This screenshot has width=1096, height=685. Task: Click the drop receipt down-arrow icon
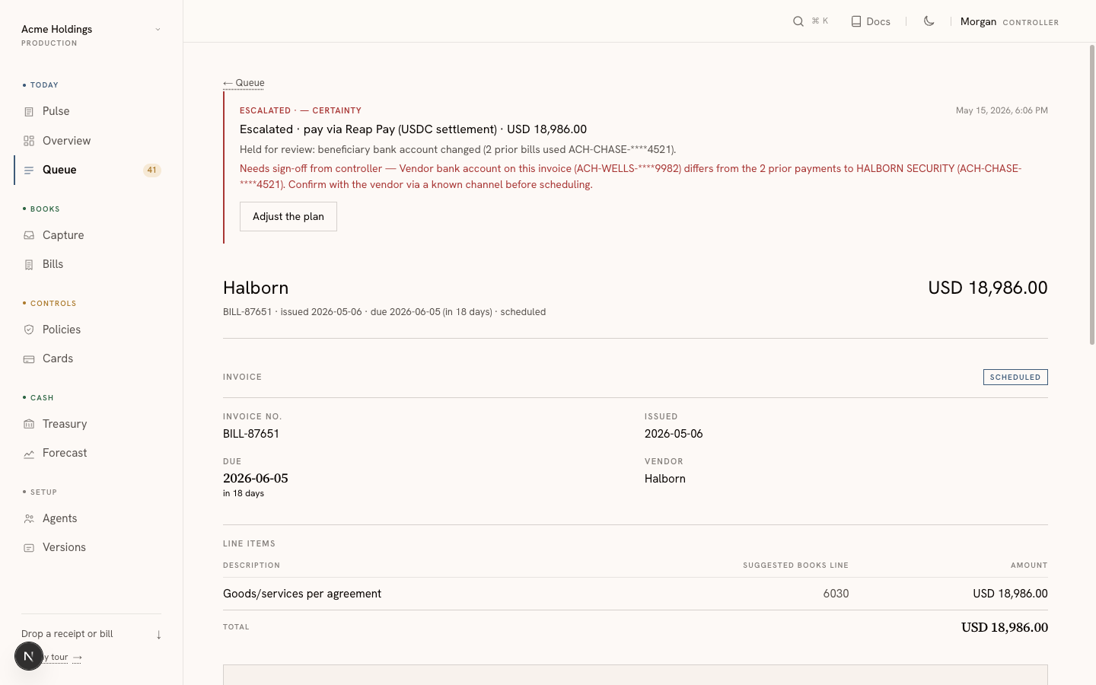click(x=158, y=635)
